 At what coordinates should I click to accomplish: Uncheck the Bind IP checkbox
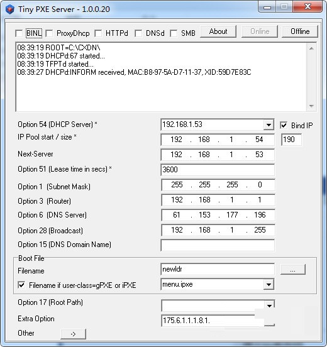[x=284, y=125]
